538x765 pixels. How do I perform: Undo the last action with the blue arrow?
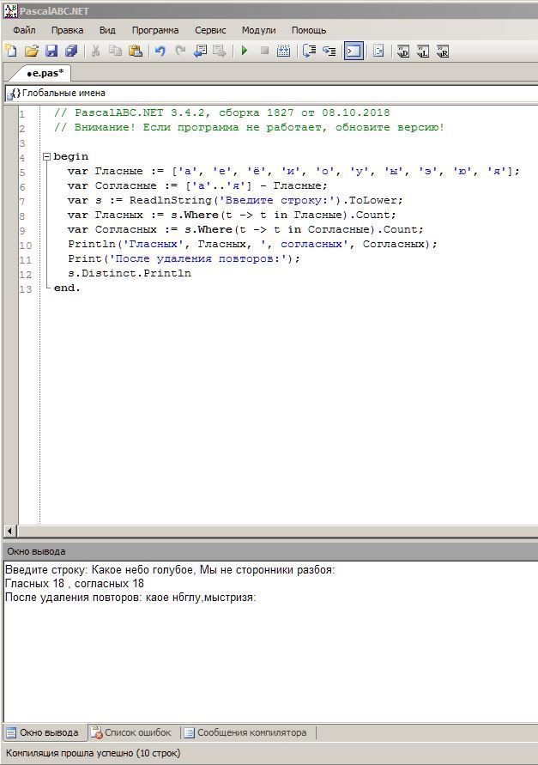pyautogui.click(x=160, y=51)
